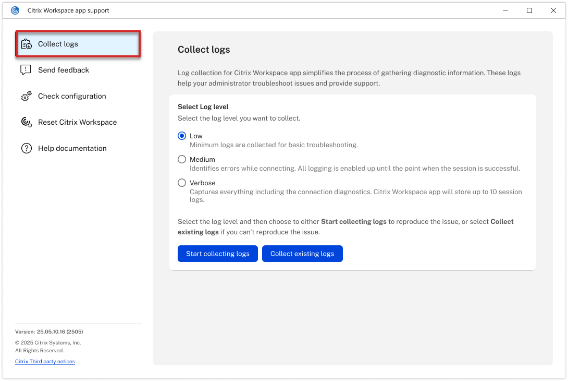568x381 pixels.
Task: Click the Reset Citrix Workspace icon
Action: tap(27, 122)
